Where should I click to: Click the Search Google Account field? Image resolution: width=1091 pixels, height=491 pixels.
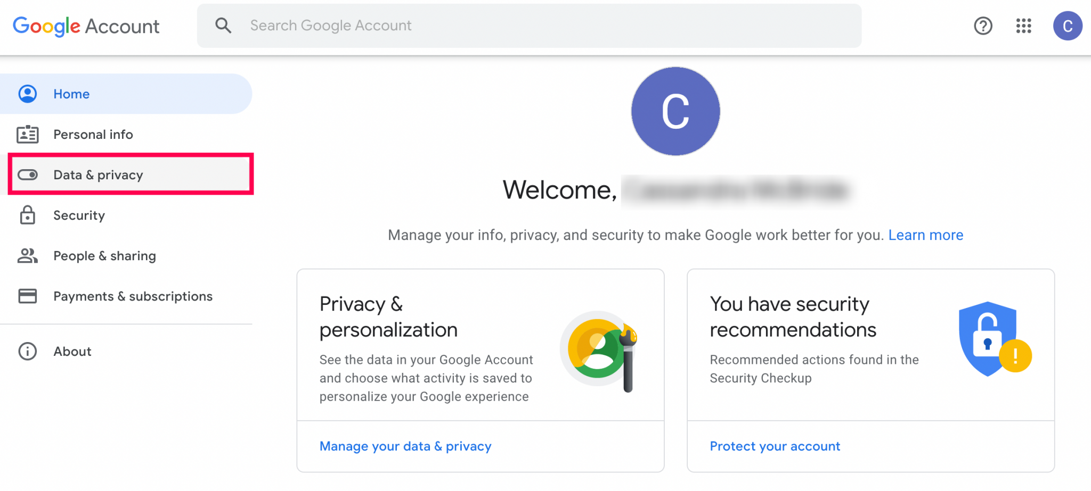[479, 25]
